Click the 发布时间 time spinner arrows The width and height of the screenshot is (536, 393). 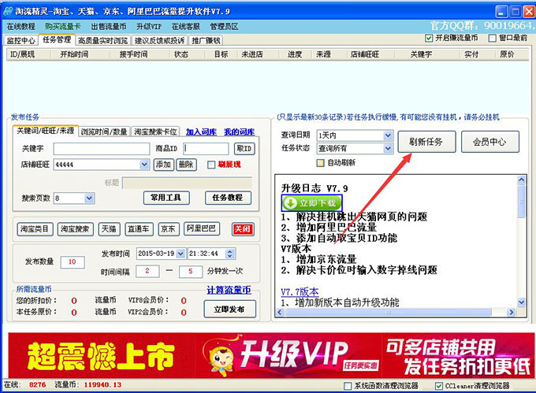coord(230,254)
